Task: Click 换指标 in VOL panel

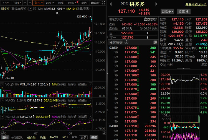Action: point(83,84)
